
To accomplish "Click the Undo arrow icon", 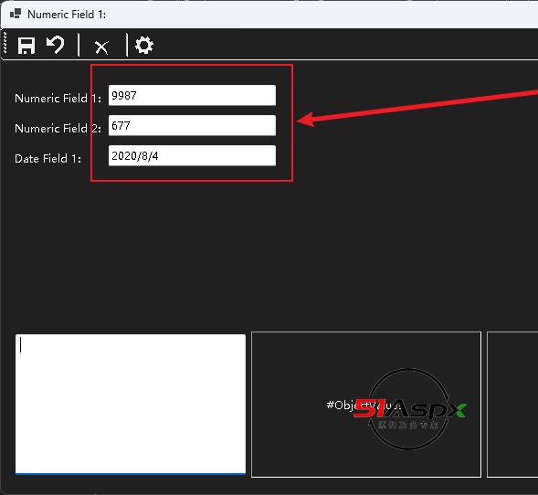I will (x=55, y=45).
